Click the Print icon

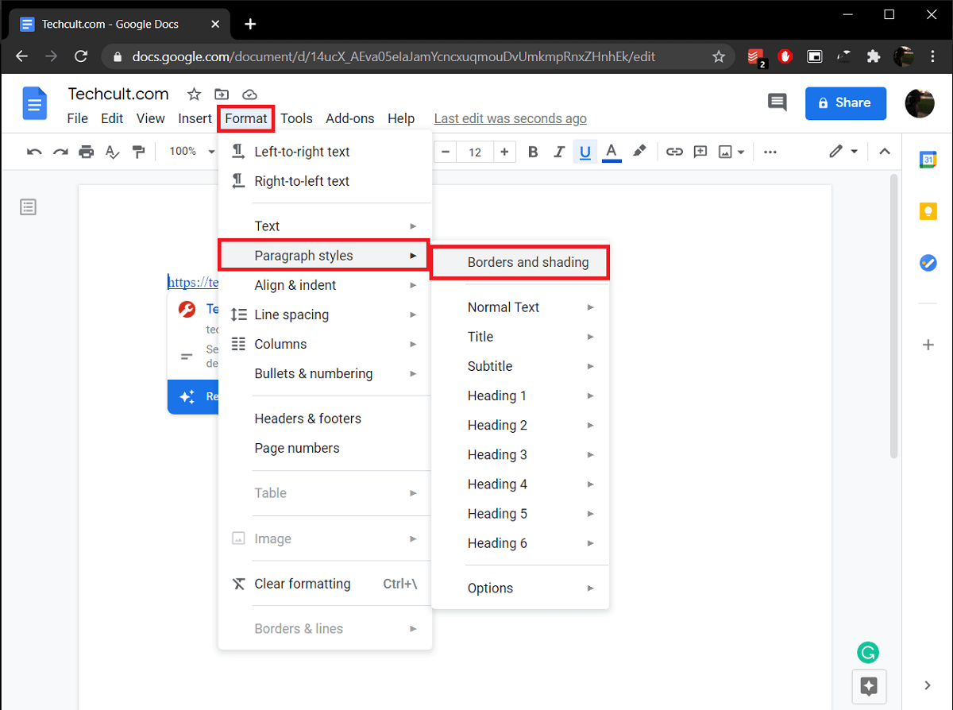pyautogui.click(x=87, y=152)
